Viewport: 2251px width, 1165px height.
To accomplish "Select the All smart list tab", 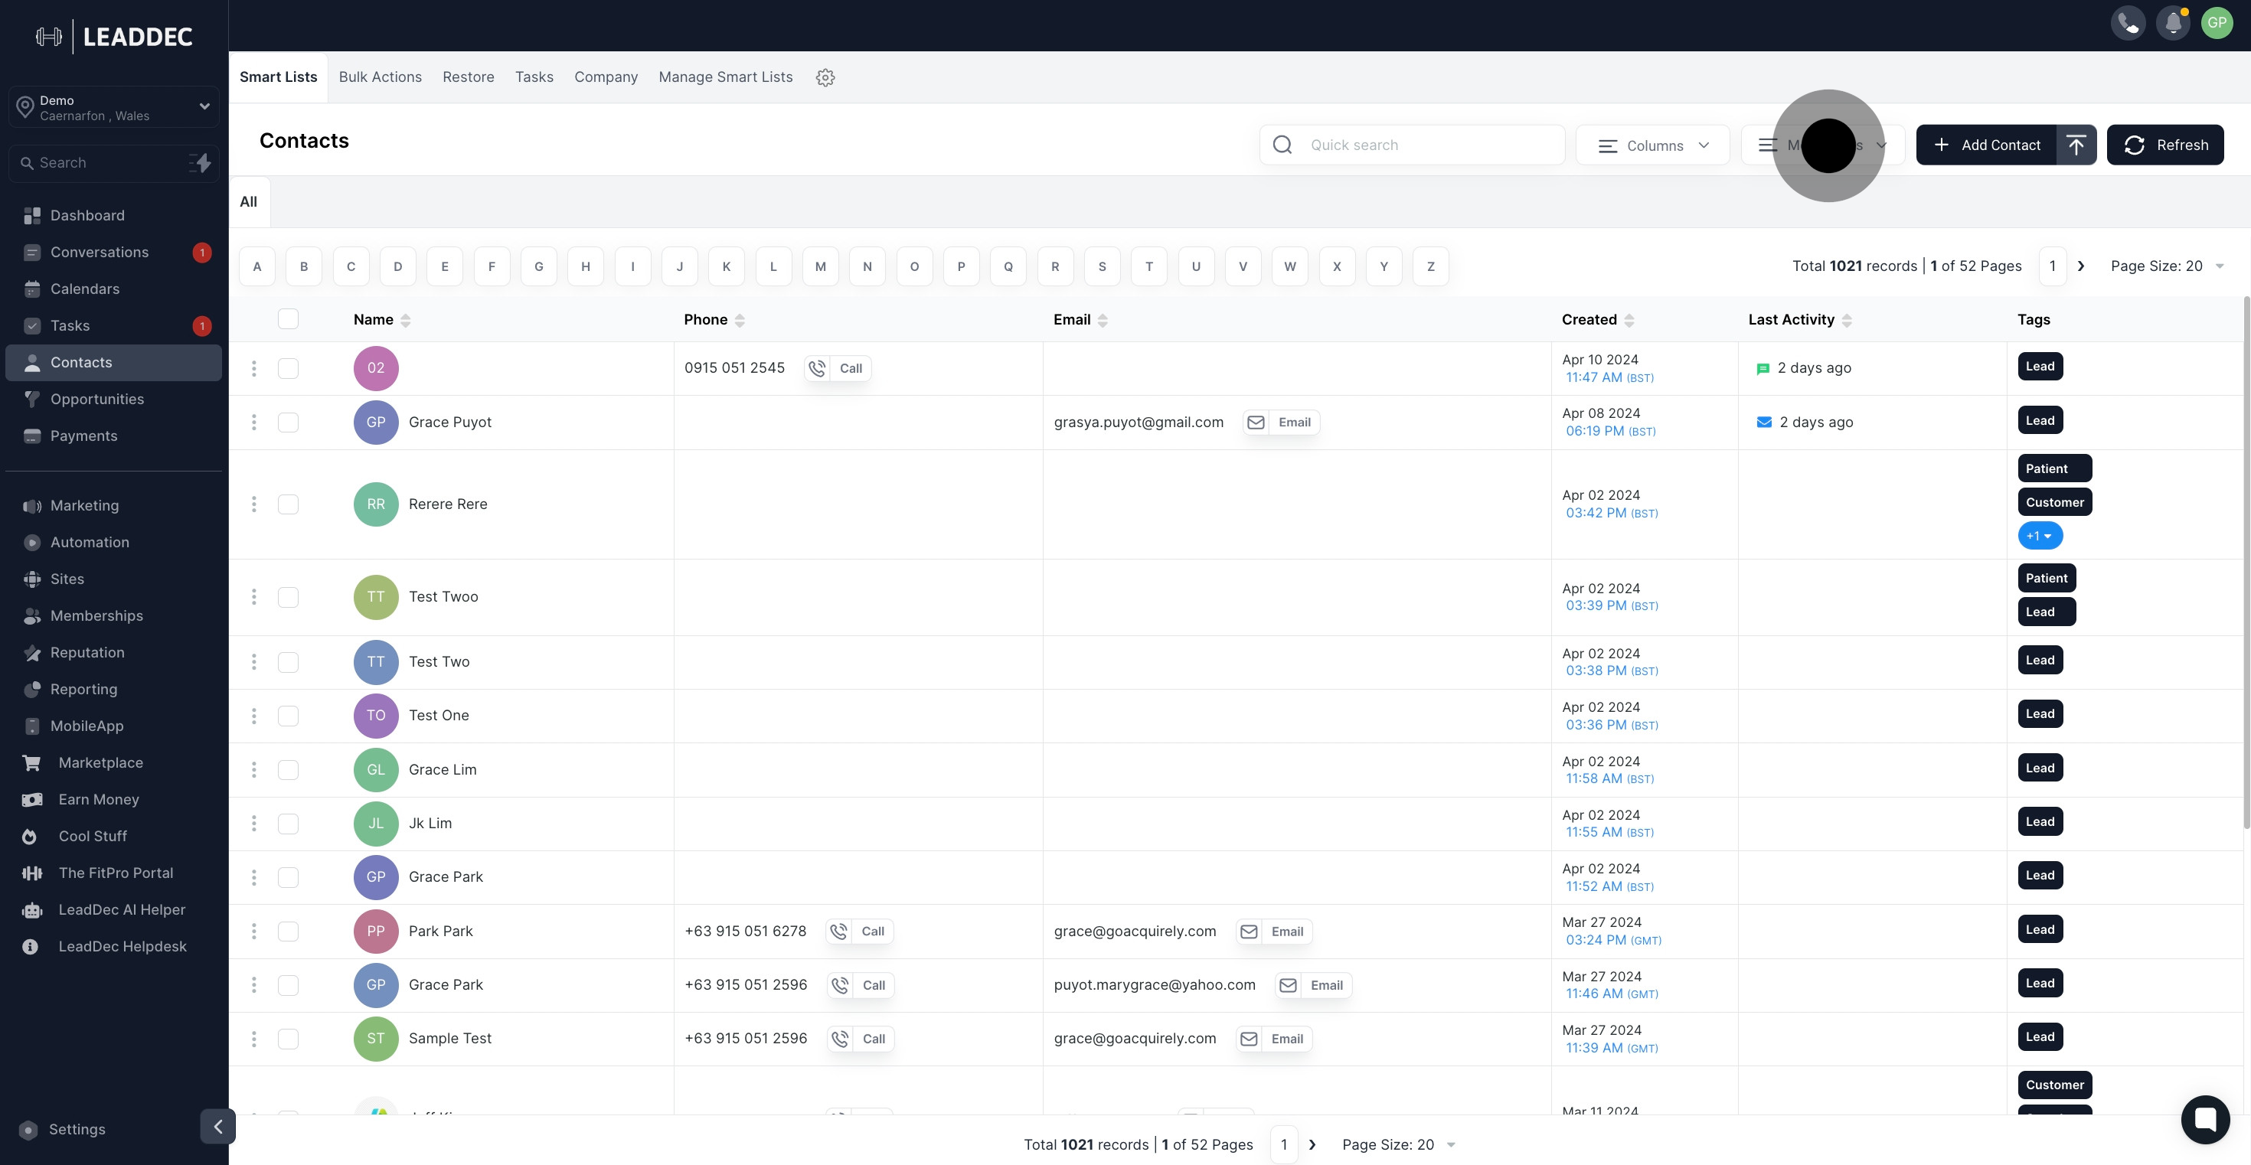I will click(249, 202).
